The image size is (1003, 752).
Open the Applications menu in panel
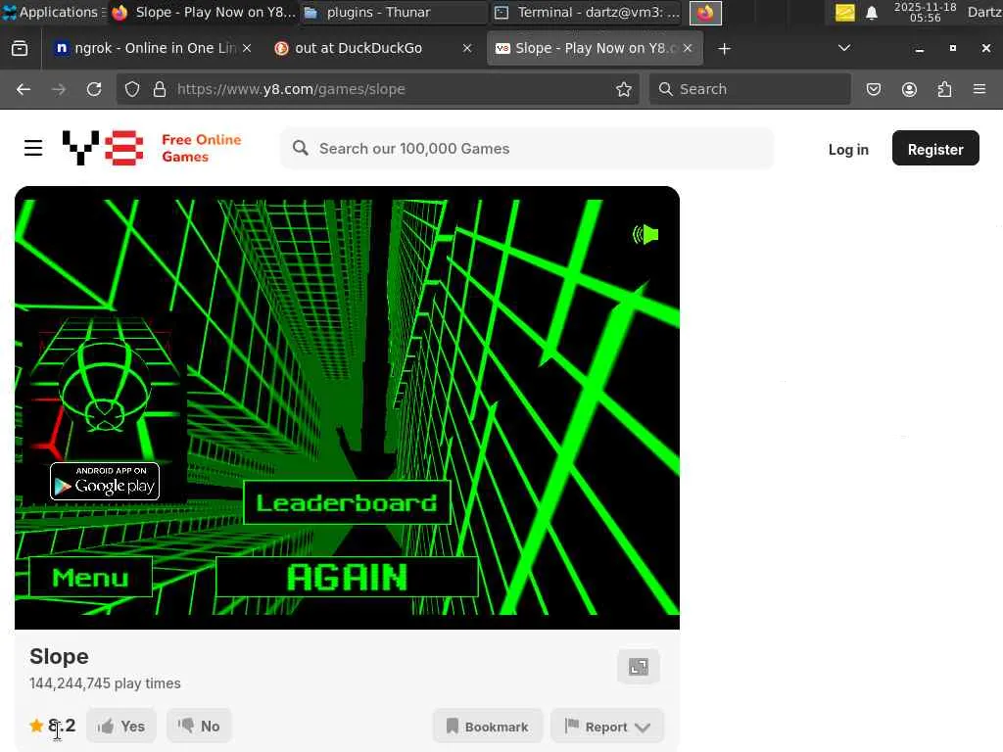tap(54, 12)
